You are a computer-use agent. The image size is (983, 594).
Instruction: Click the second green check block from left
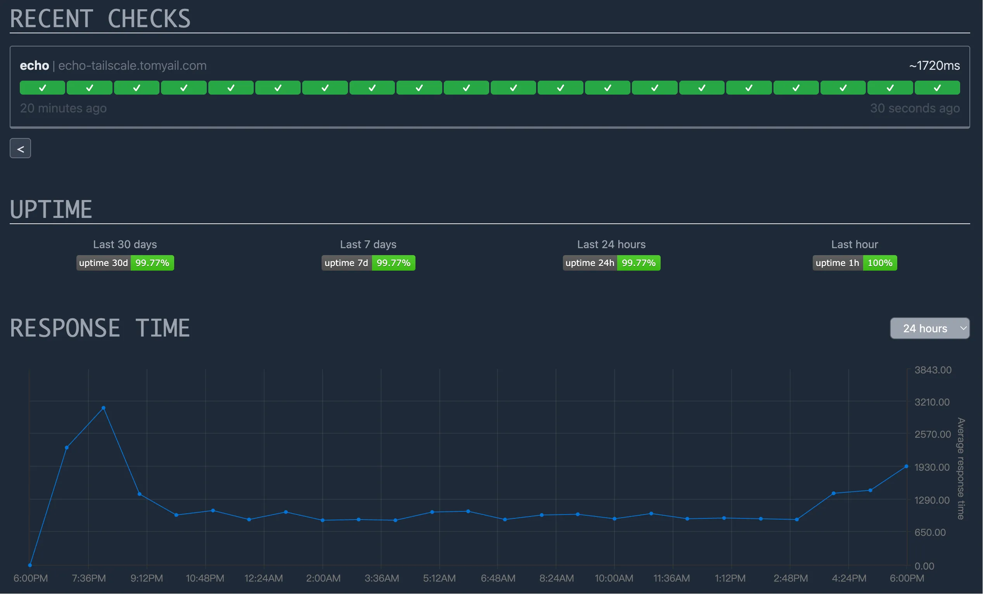(x=89, y=88)
